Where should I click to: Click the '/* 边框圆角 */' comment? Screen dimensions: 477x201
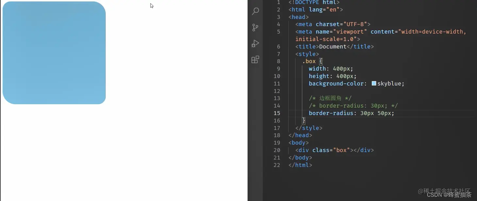coord(330,98)
